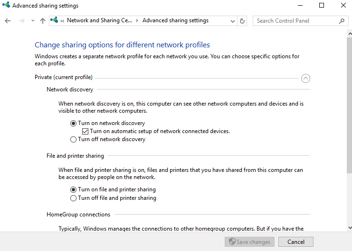This screenshot has height=251, width=352.
Task: Select Turn on network discovery
Action: click(x=73, y=123)
